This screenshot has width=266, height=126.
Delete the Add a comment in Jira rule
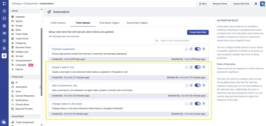[204, 85]
